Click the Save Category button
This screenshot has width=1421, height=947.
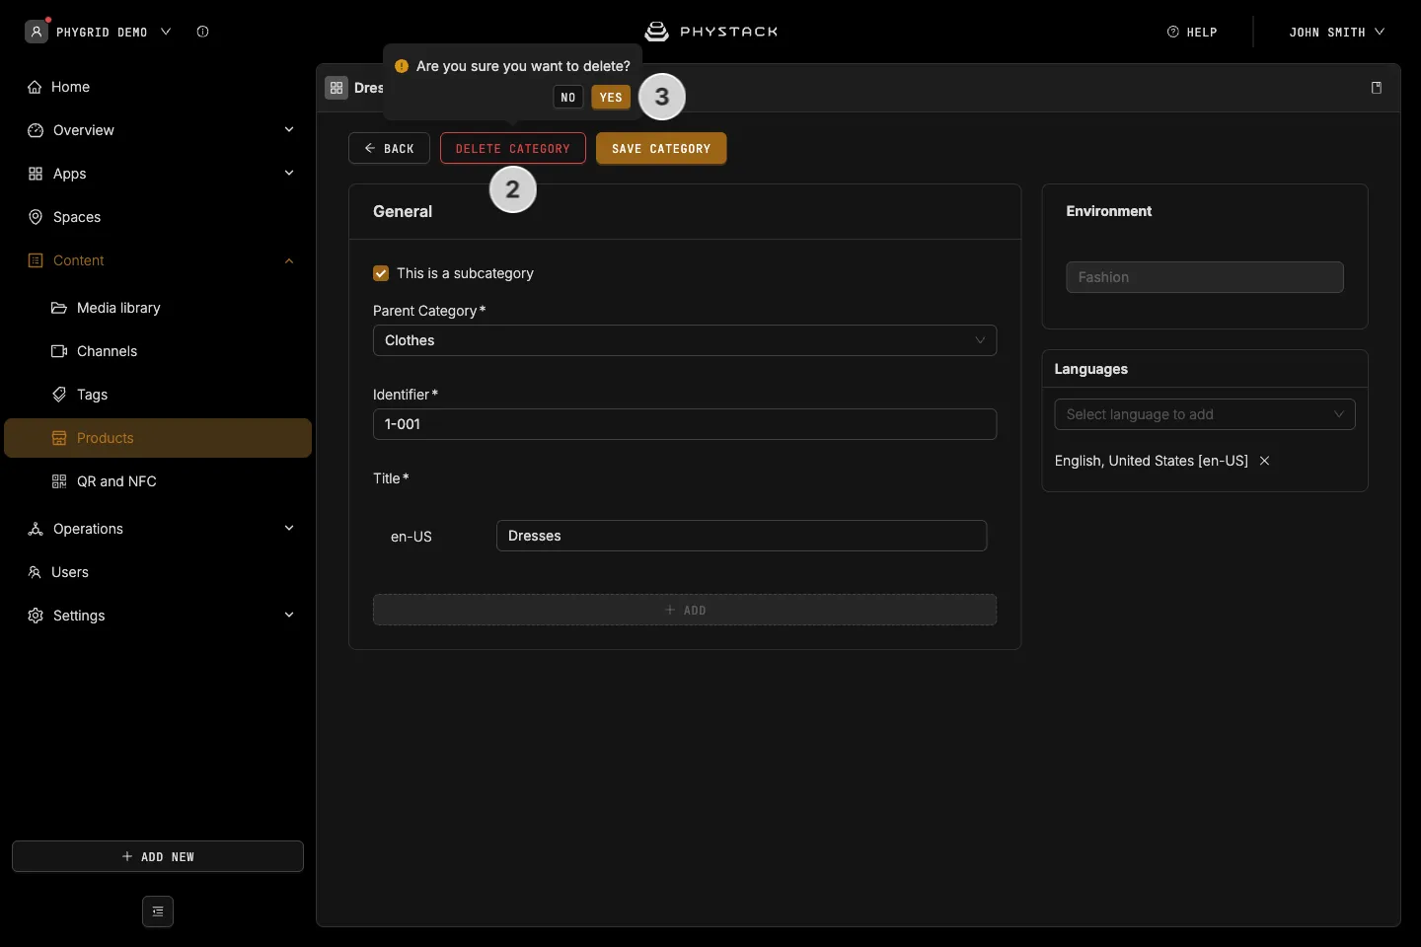pos(661,148)
